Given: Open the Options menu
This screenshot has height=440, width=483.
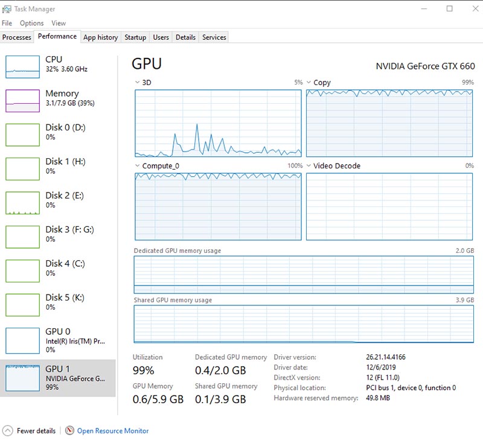Looking at the screenshot, I should tap(32, 23).
